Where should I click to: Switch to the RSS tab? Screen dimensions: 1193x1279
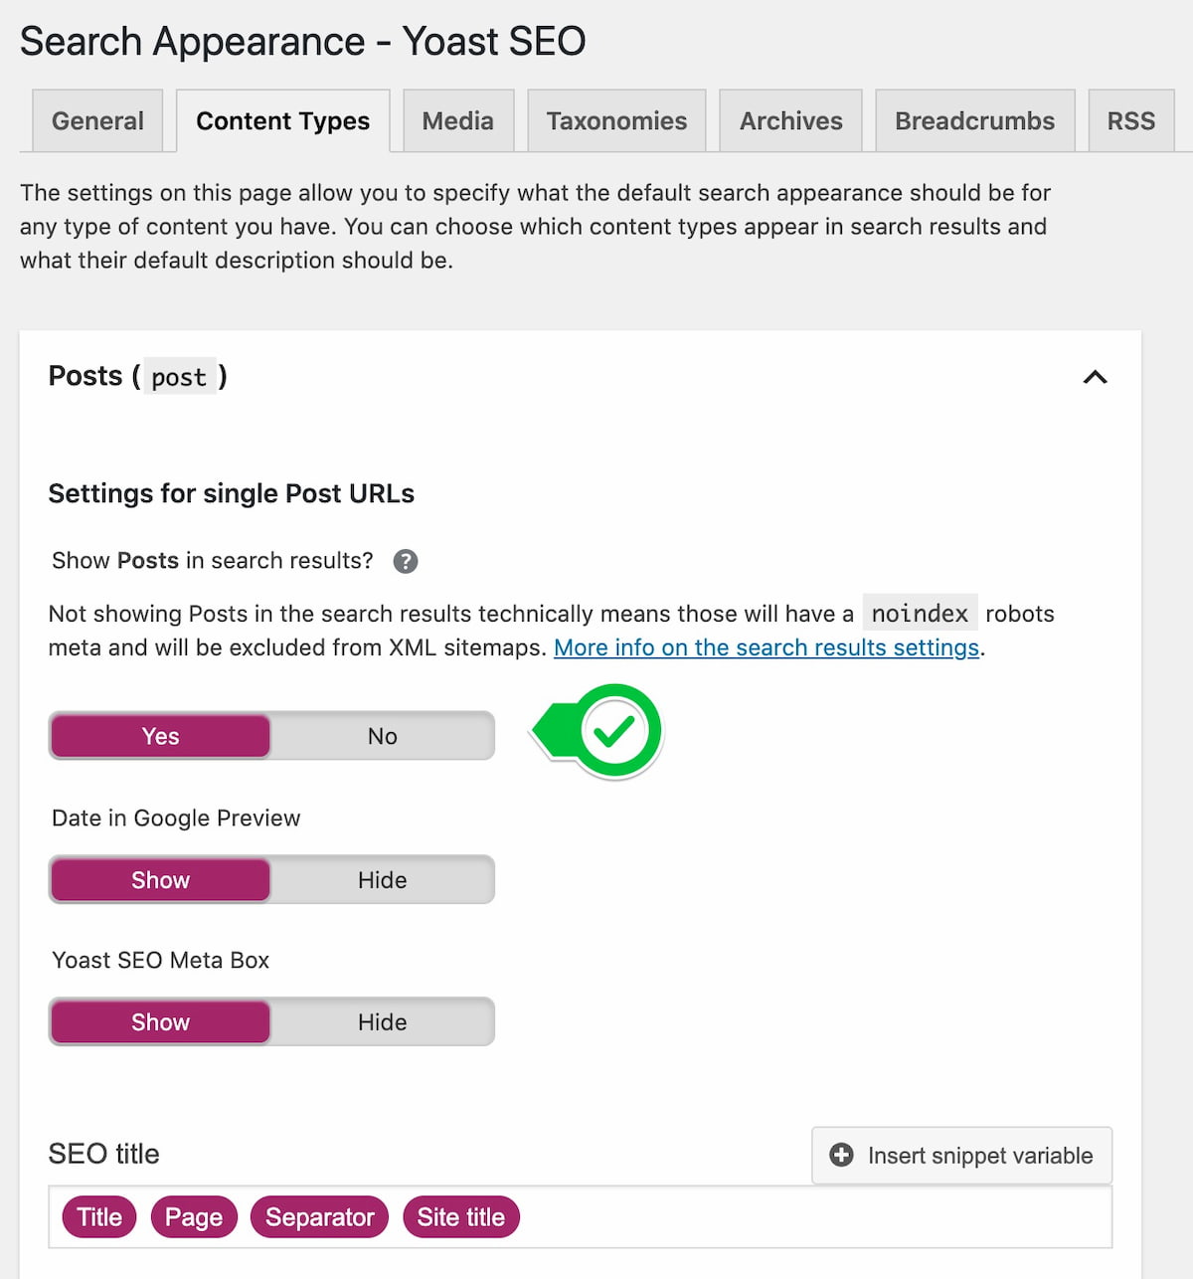tap(1130, 121)
